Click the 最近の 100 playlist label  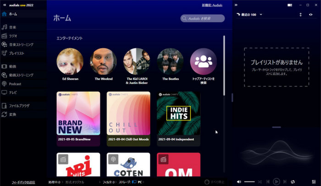tap(249, 15)
